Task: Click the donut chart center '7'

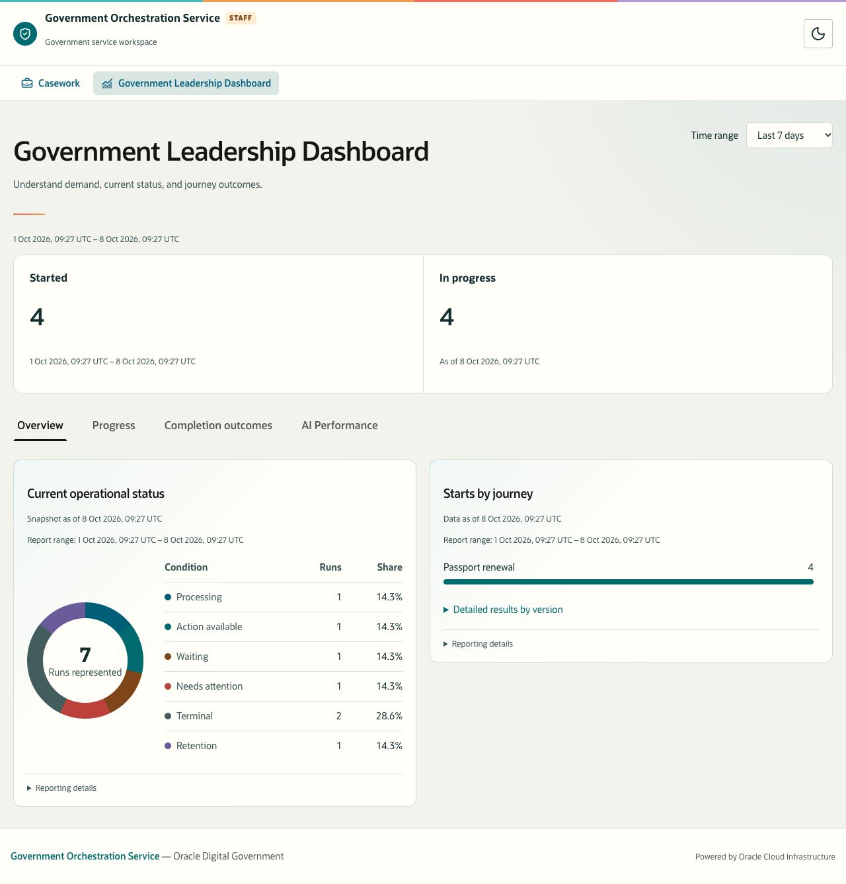Action: (85, 655)
